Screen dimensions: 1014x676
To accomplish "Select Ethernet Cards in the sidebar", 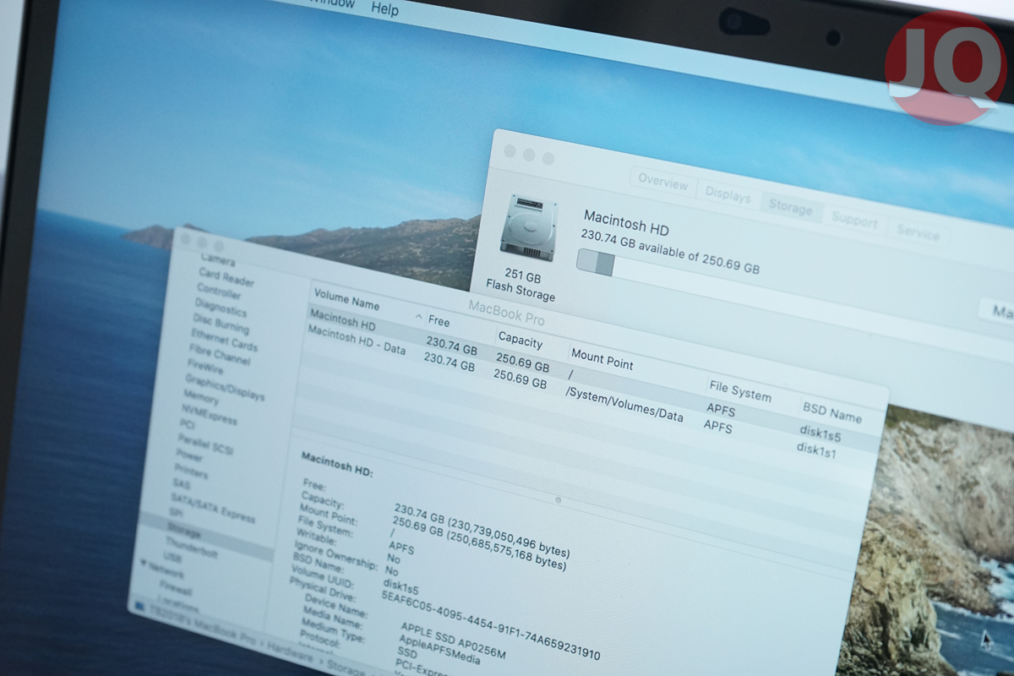I will 224,339.
